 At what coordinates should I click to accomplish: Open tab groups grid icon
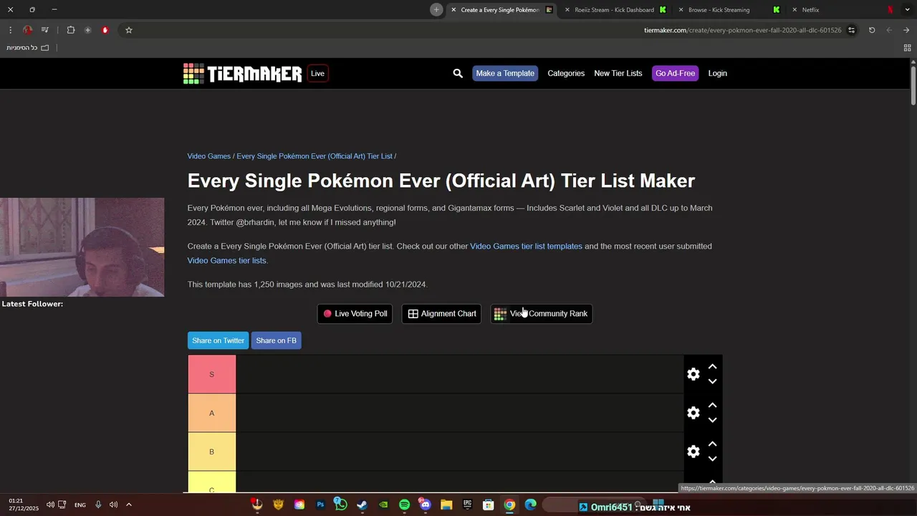[x=907, y=48]
